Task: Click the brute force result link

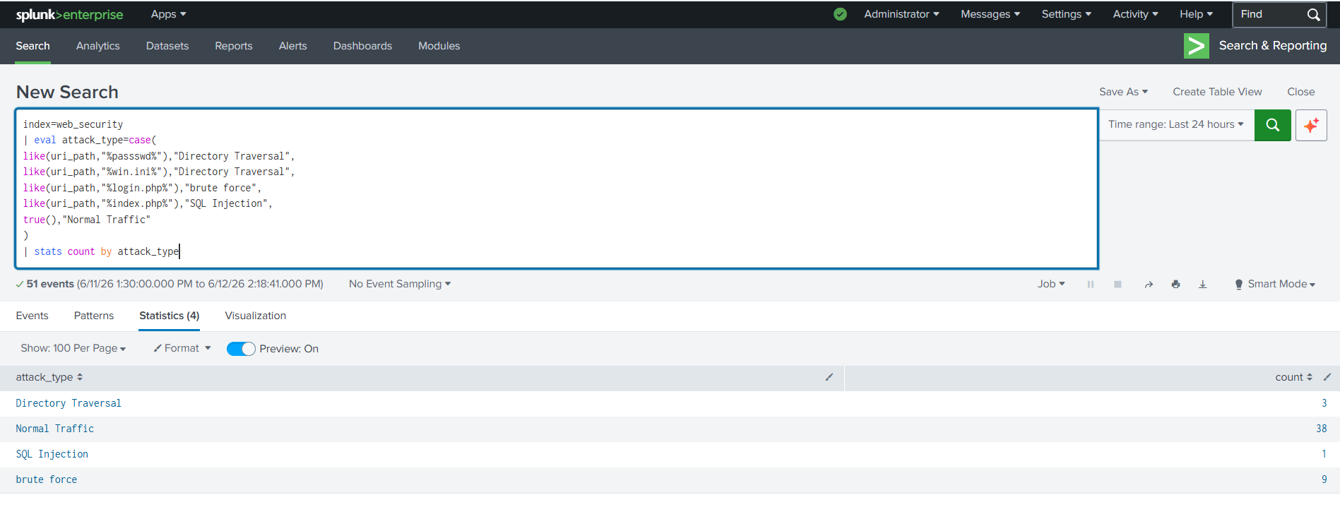Action: tap(47, 479)
